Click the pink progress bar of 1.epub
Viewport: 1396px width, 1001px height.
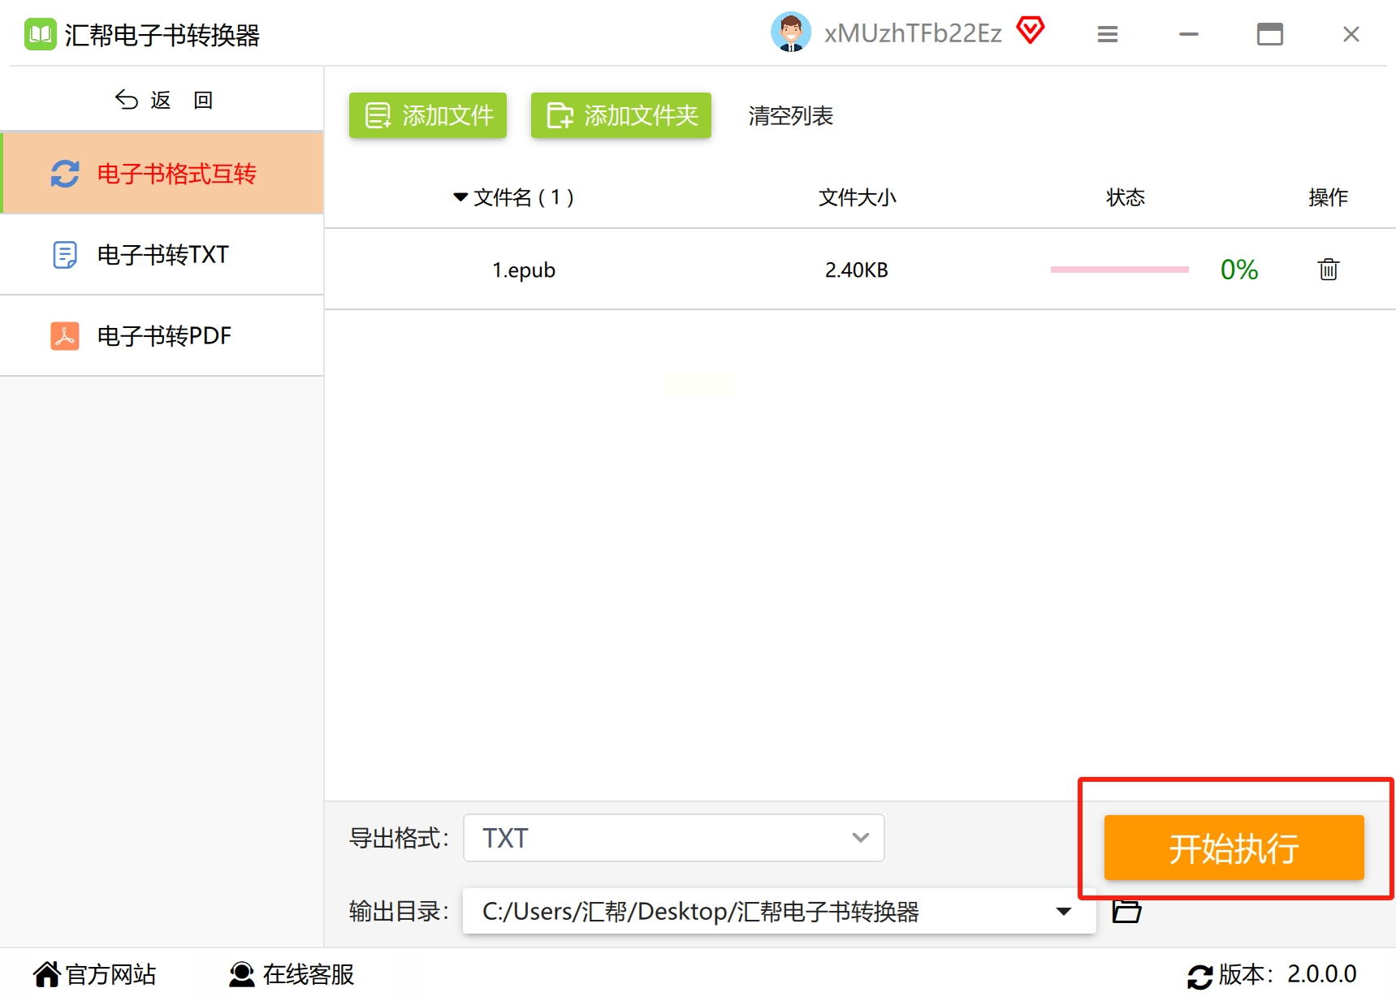click(x=1119, y=269)
